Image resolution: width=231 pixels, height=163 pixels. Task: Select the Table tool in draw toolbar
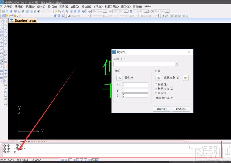click(x=2, y=78)
